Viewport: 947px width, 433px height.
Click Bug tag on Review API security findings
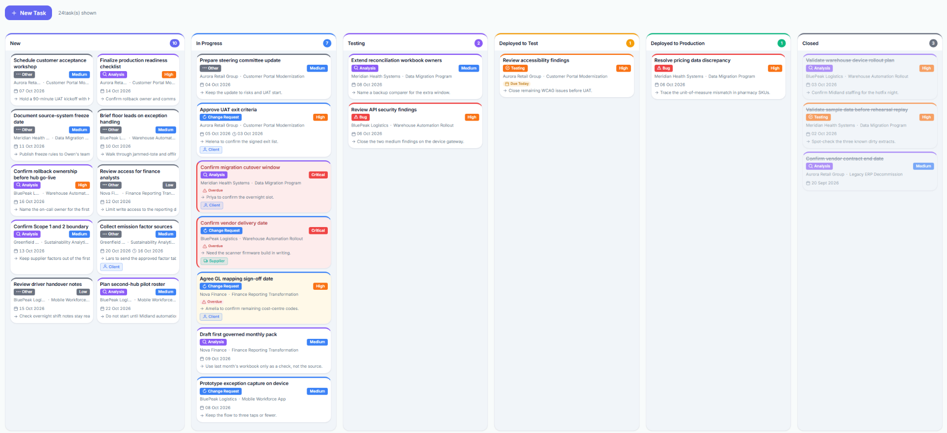(361, 117)
